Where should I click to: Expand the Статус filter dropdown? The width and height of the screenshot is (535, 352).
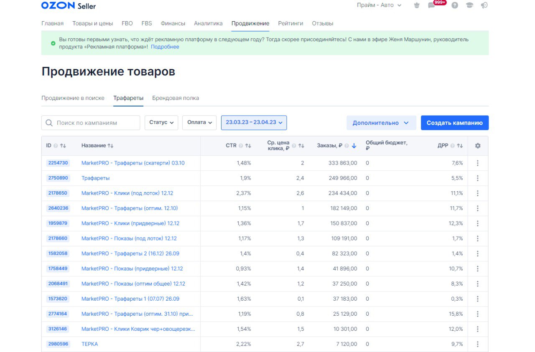[161, 123]
